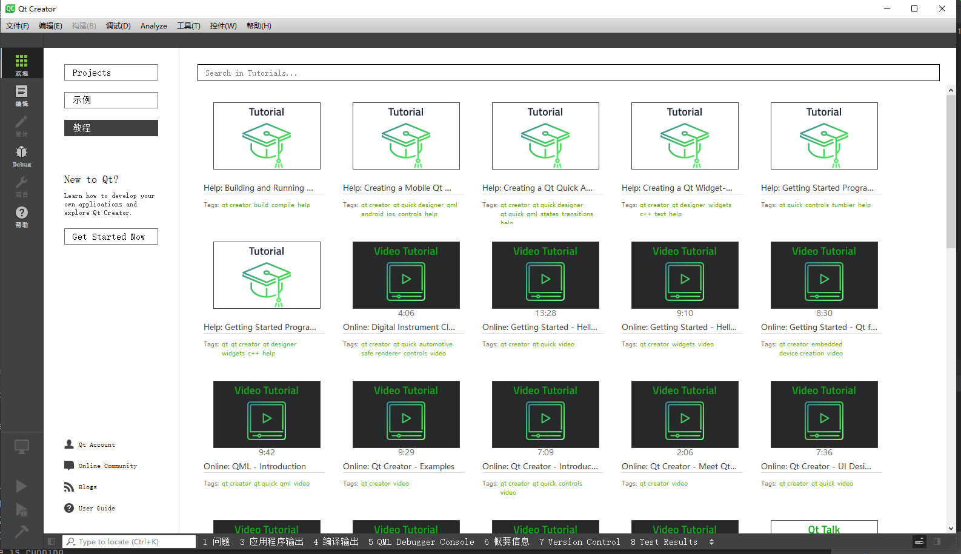Image resolution: width=961 pixels, height=554 pixels.
Task: Open the Online Community link
Action: (107, 466)
